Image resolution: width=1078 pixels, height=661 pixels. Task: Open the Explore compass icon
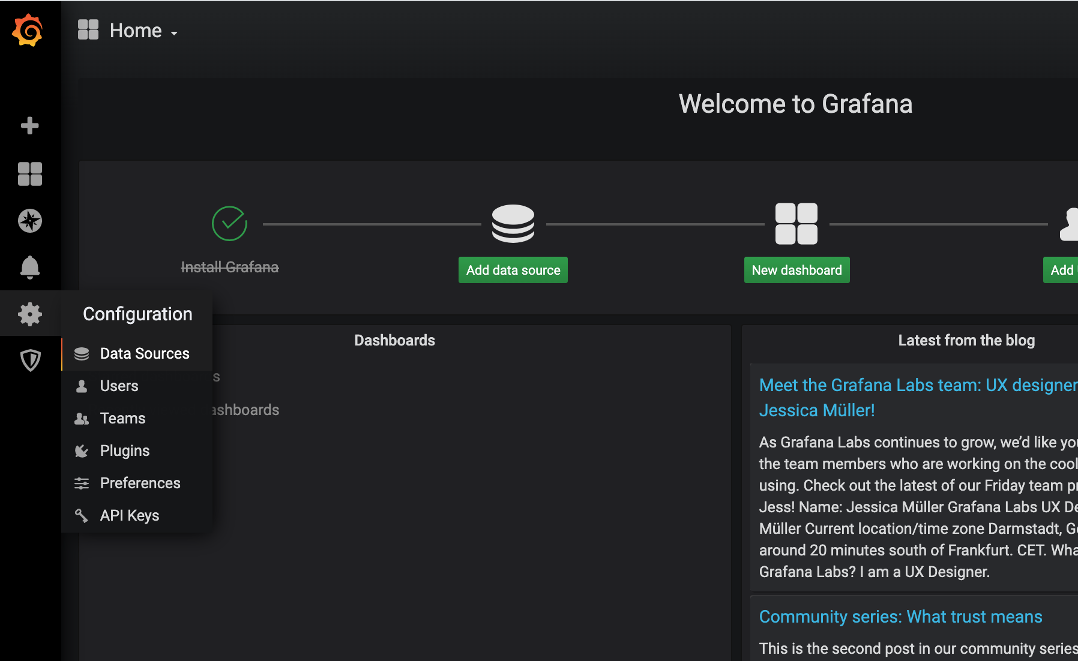[x=30, y=221]
